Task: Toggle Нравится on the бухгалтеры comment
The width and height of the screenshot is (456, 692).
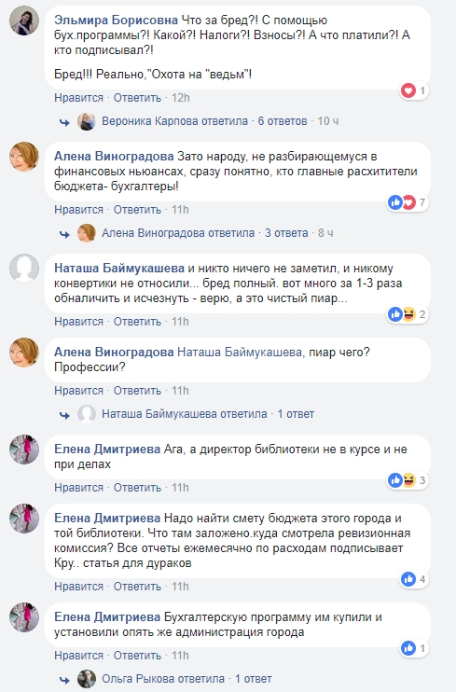Action: (x=78, y=210)
